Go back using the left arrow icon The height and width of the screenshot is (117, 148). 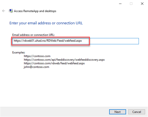[x=4, y=11]
